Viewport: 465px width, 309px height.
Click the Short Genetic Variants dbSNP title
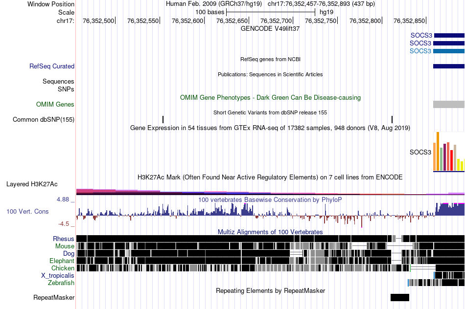tap(270, 112)
